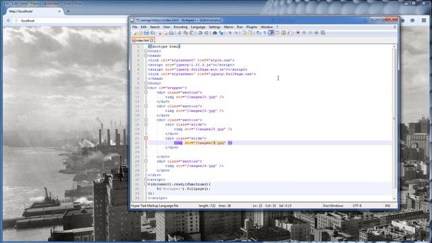Screen dimensions: 432x243
Task: Click the Playback macro icon
Action: point(310,33)
